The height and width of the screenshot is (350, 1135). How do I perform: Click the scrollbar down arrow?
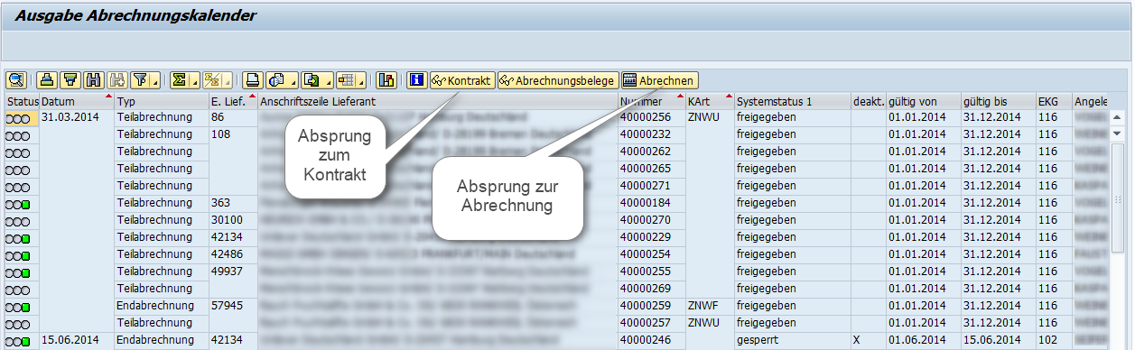click(1116, 133)
